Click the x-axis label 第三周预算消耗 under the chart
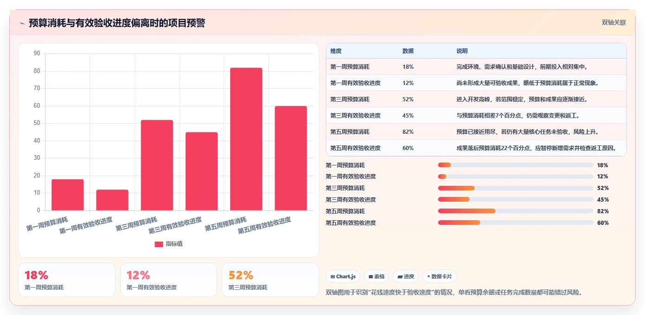The height and width of the screenshot is (315, 645). (x=136, y=223)
